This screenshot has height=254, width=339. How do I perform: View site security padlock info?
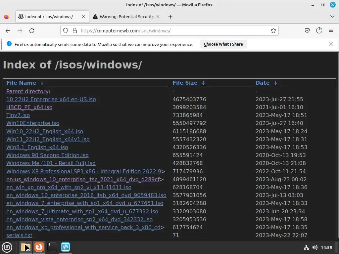pos(75,31)
